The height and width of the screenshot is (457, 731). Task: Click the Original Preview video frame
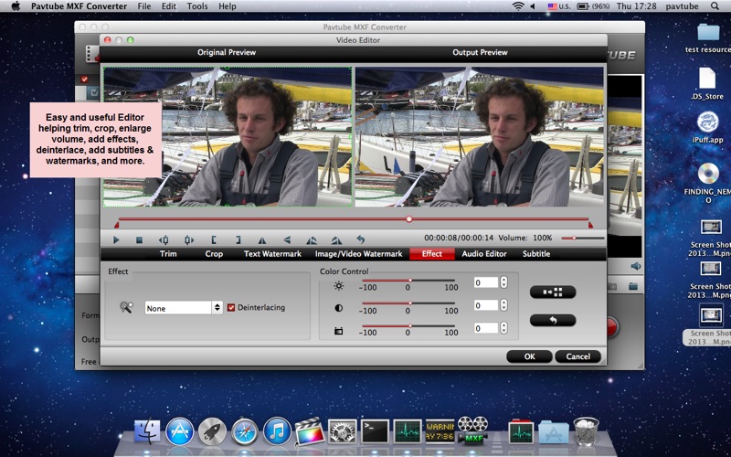click(228, 136)
